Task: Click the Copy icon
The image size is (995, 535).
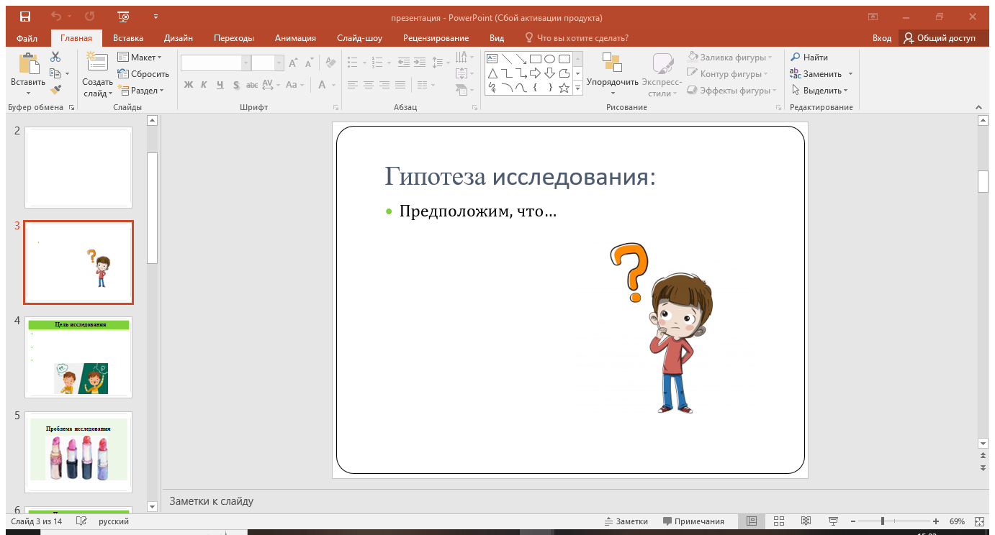Action: [x=55, y=73]
